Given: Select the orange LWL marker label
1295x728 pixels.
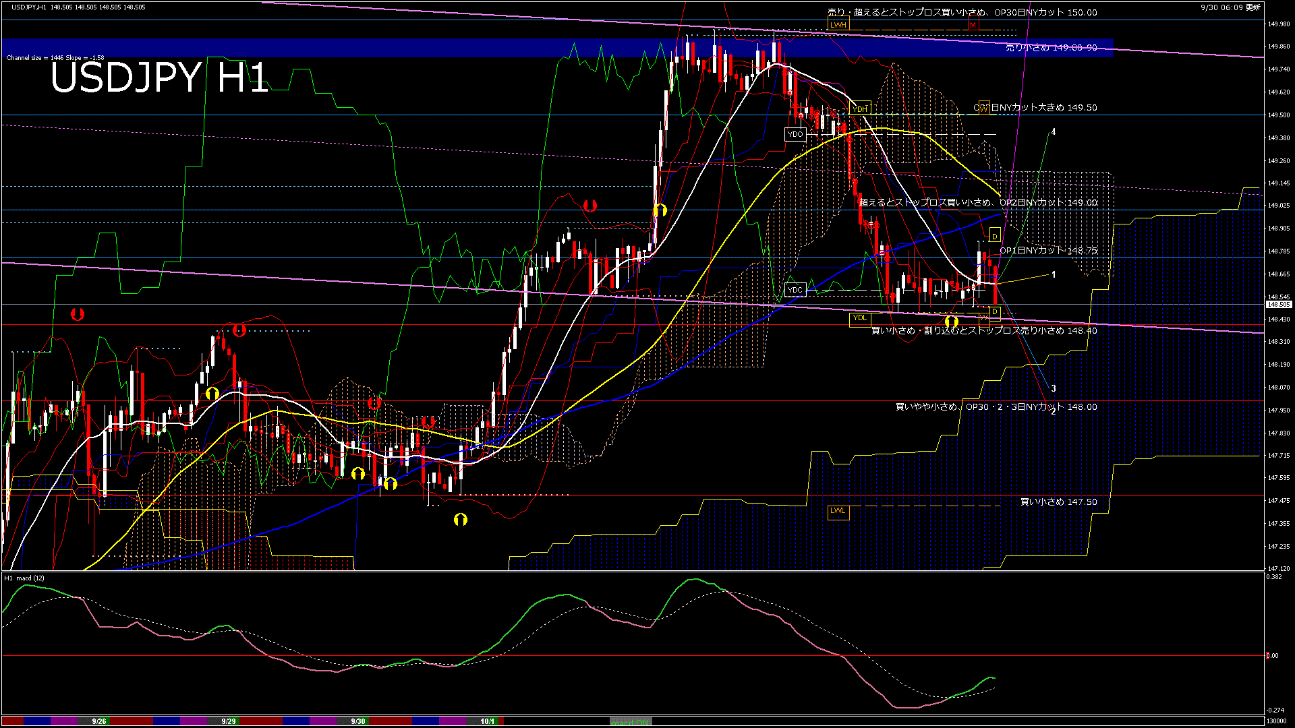Looking at the screenshot, I should [838, 510].
